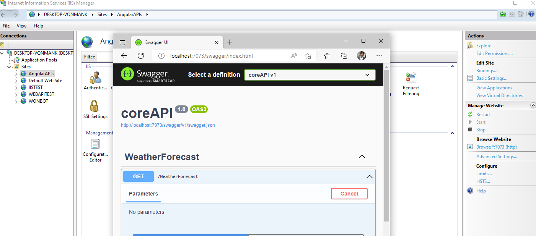
Task: Click the Read aloud icon in Edge
Action: coord(294,56)
